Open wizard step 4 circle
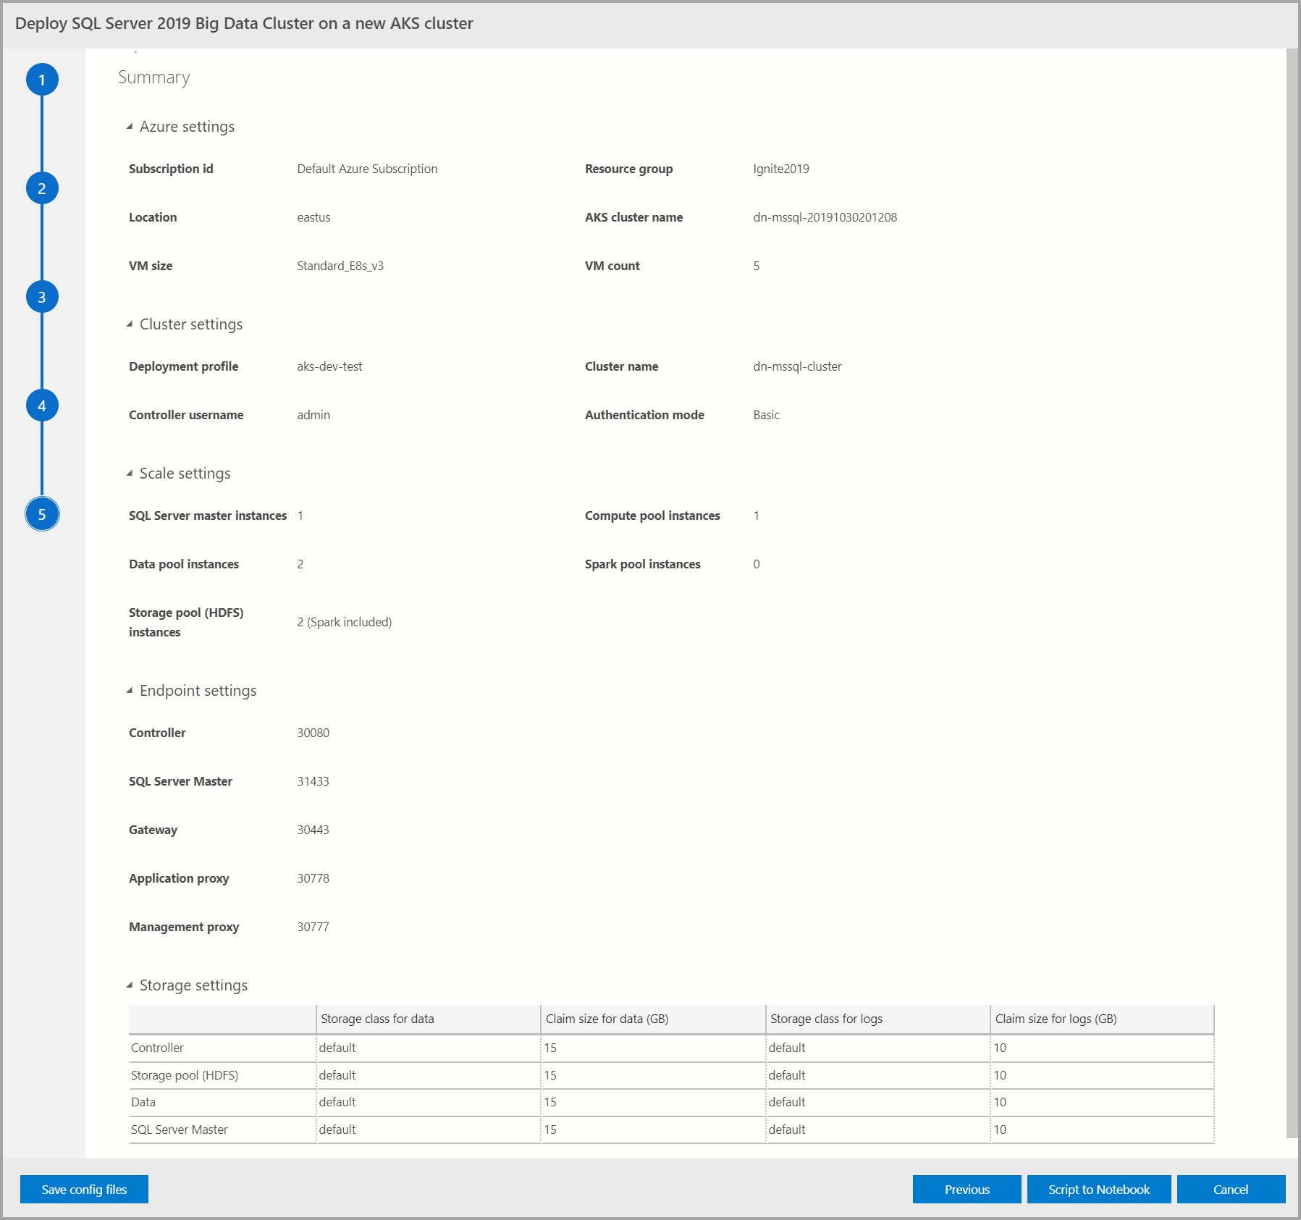 pos(42,405)
